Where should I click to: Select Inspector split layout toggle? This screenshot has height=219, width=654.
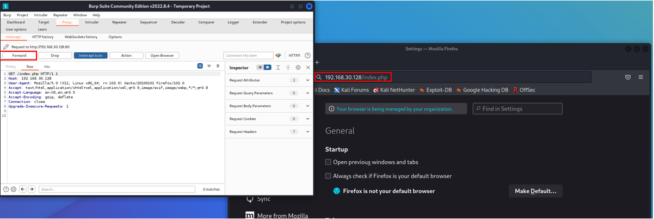click(x=267, y=68)
